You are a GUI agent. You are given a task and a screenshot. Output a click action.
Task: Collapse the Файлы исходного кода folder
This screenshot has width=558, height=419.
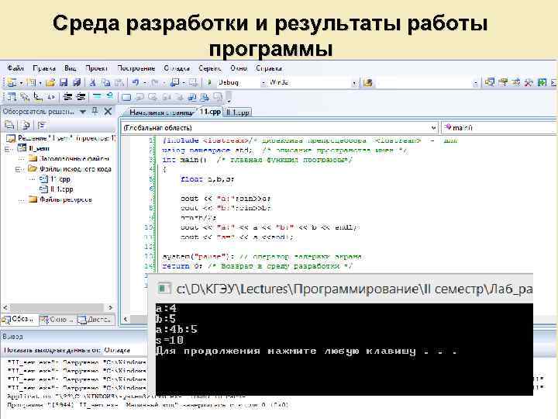point(19,169)
